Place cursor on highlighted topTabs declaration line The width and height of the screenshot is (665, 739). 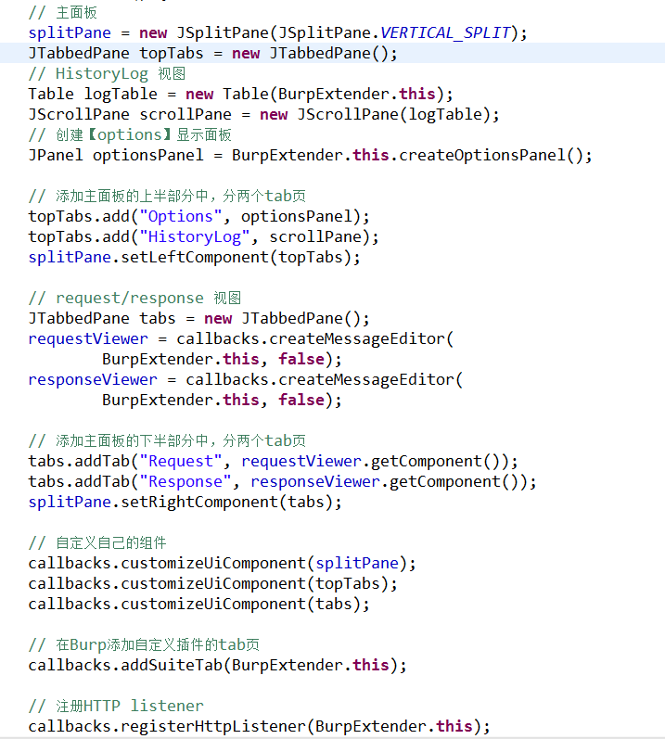(x=211, y=54)
